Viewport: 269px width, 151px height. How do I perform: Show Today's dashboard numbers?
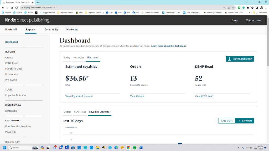[67, 57]
